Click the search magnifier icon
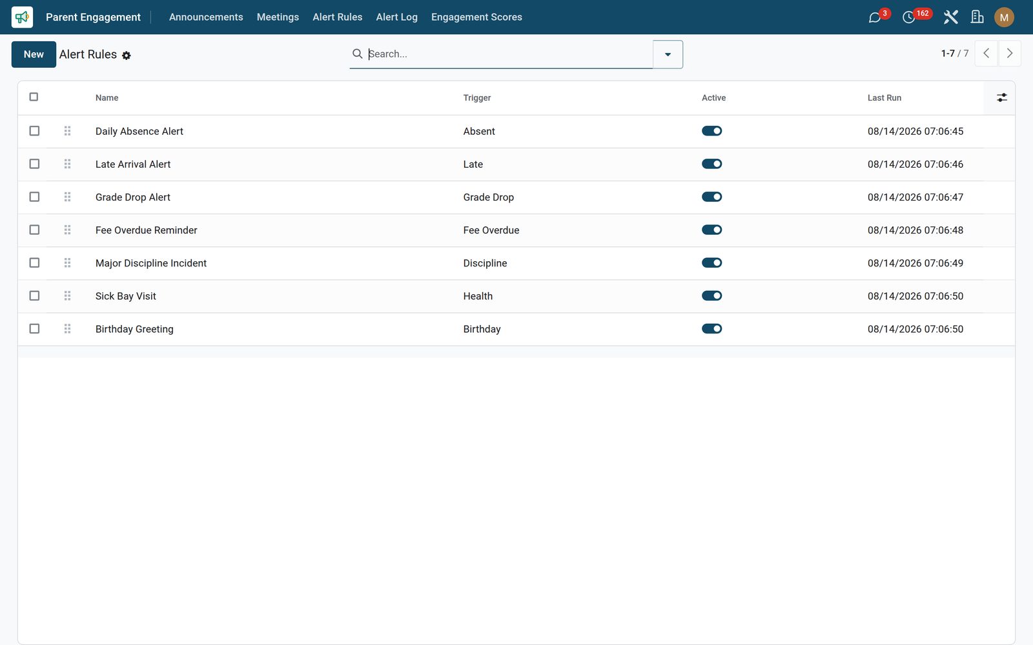Viewport: 1033px width, 645px height. [x=357, y=54]
